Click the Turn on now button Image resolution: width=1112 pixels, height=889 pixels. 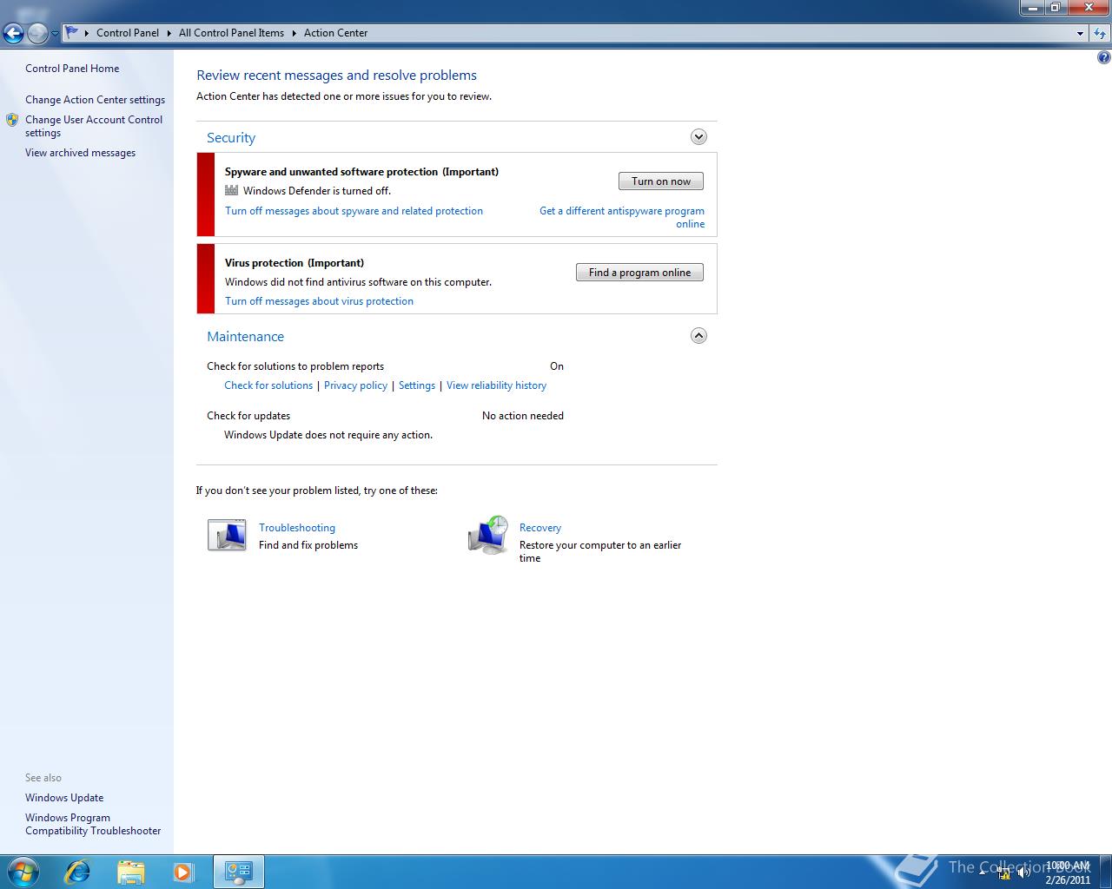pyautogui.click(x=661, y=181)
